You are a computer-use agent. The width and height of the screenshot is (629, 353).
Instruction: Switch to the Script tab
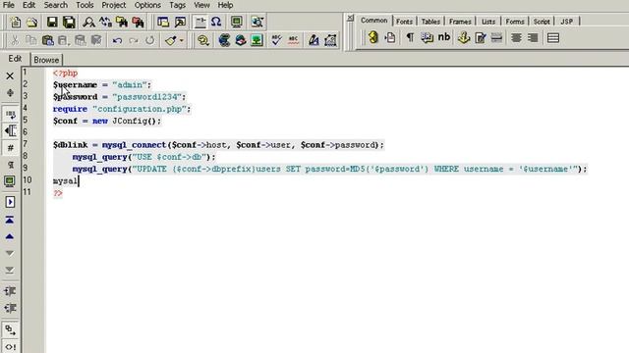point(542,22)
